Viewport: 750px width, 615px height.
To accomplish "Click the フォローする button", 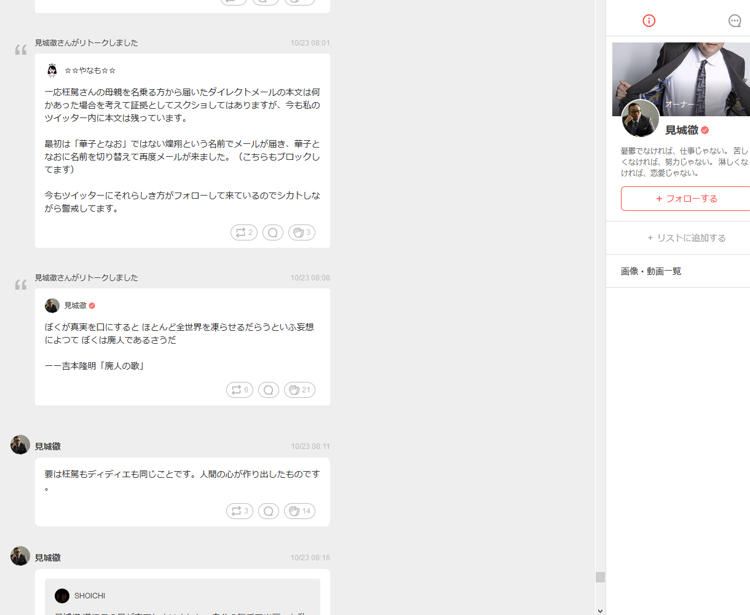I will click(x=686, y=199).
